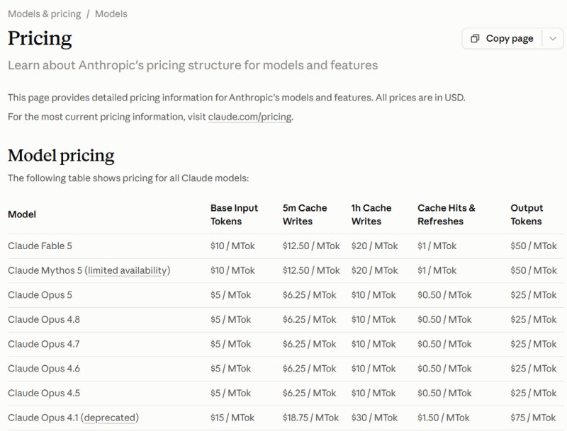Click Claude Opus 4.7 cache hits price
The width and height of the screenshot is (567, 431).
444,344
